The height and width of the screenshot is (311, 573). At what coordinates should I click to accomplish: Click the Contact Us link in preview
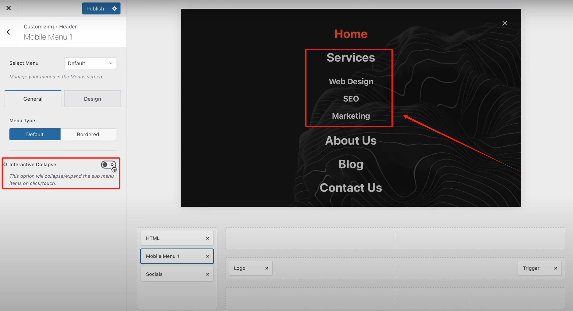pos(351,188)
